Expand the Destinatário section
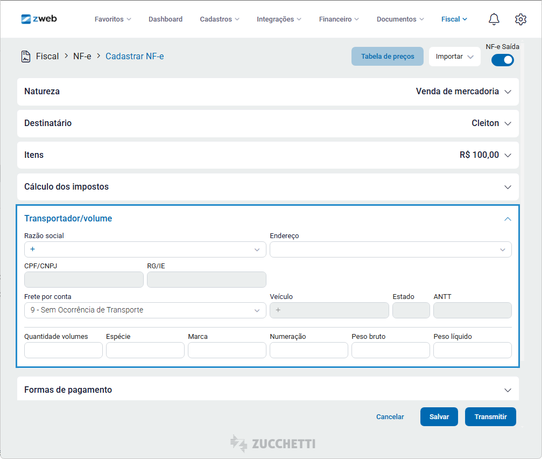Image resolution: width=542 pixels, height=459 pixels. coord(507,123)
